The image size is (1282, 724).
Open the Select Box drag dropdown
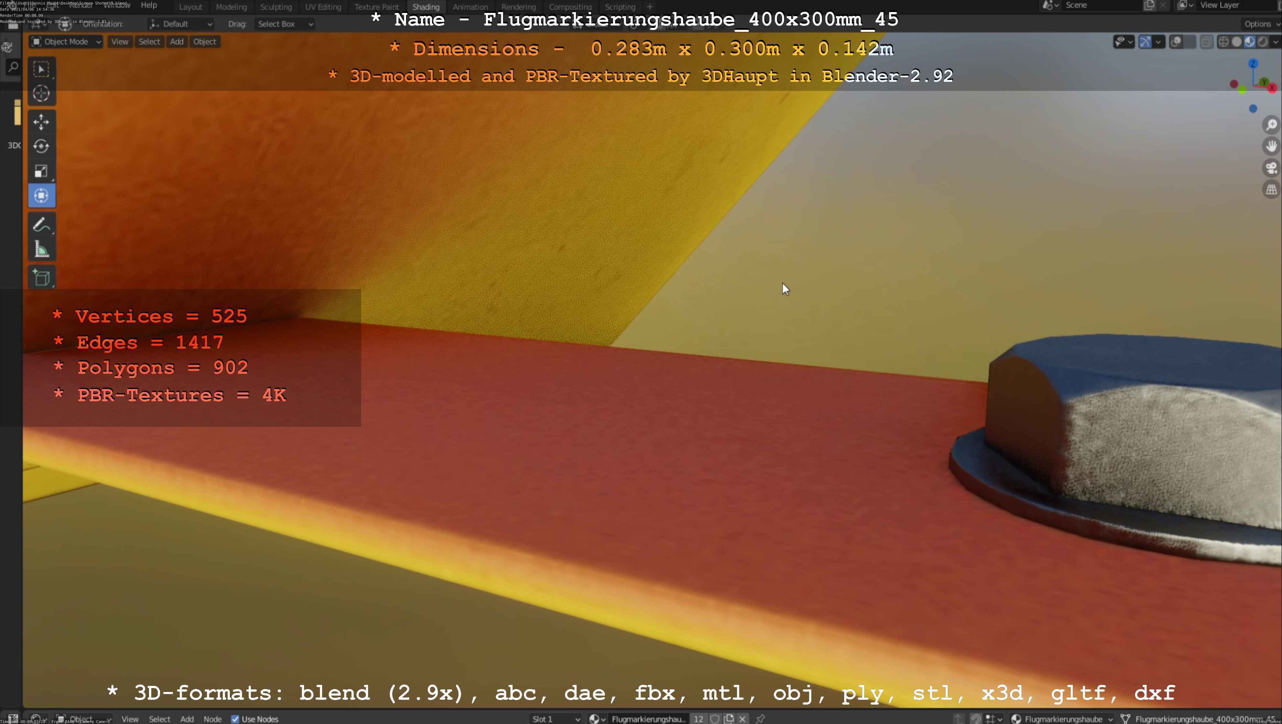click(285, 24)
